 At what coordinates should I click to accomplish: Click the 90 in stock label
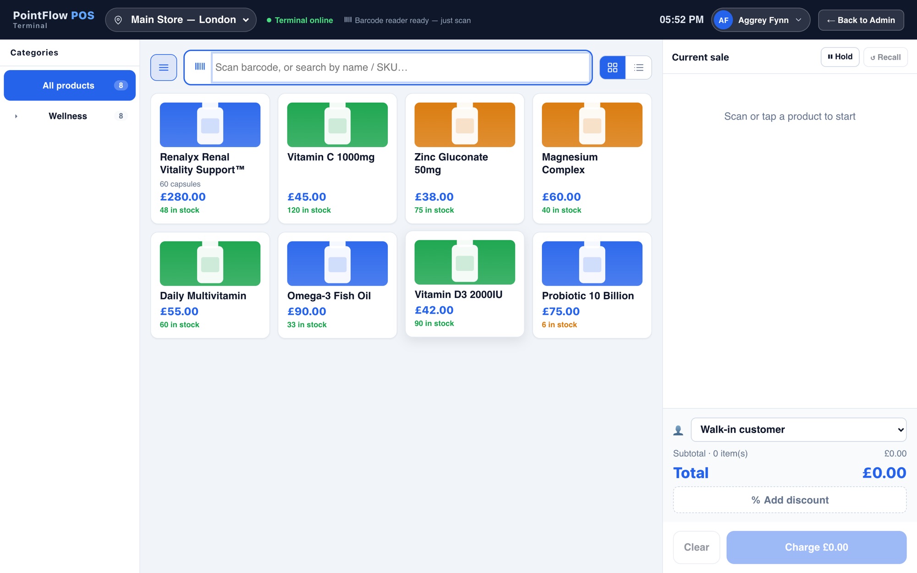click(434, 323)
